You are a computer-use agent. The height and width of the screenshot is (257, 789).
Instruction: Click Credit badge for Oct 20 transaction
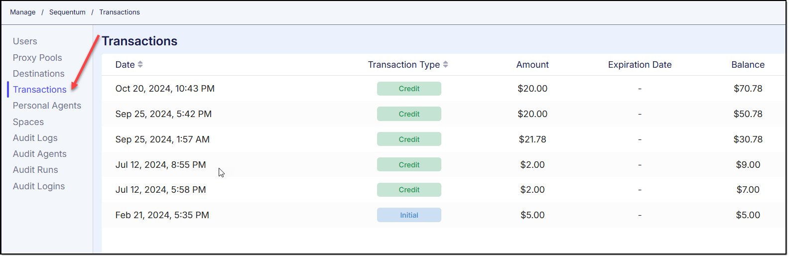[409, 89]
